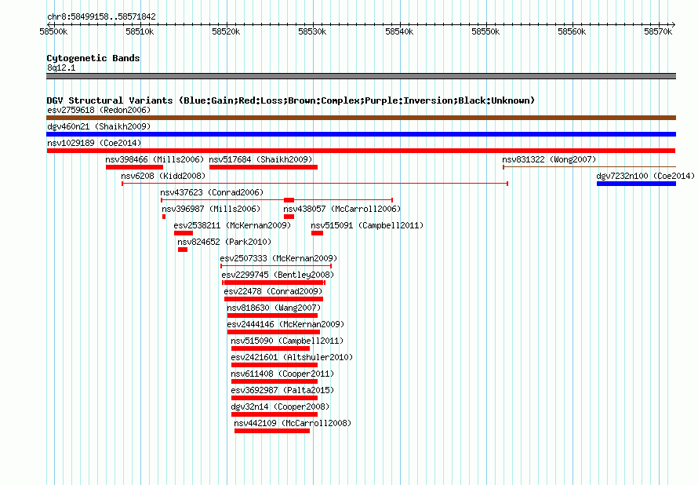
Task: Select the blue dgv7232n100 (Coe2014) bar
Action: tap(637, 184)
